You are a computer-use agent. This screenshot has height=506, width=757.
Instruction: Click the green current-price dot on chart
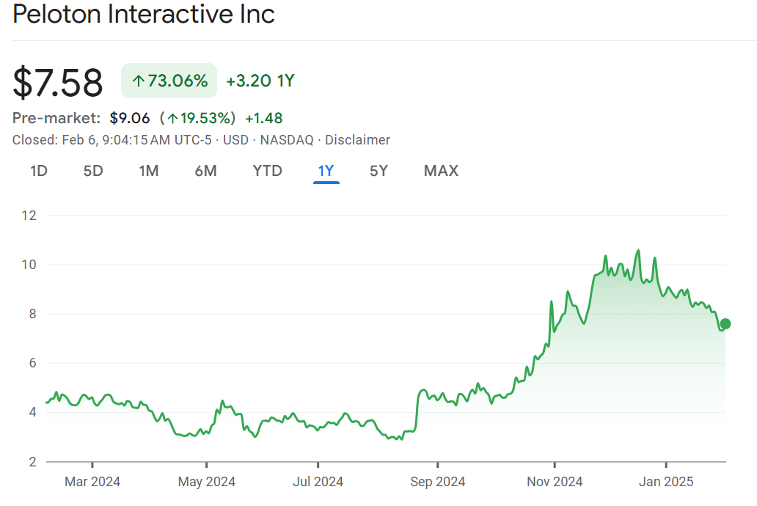(x=725, y=324)
